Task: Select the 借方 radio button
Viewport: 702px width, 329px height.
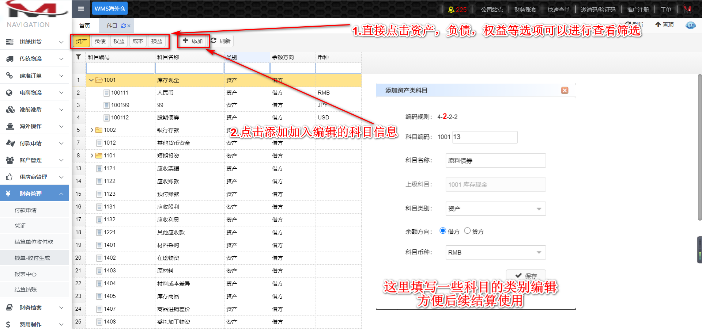Action: (x=443, y=231)
